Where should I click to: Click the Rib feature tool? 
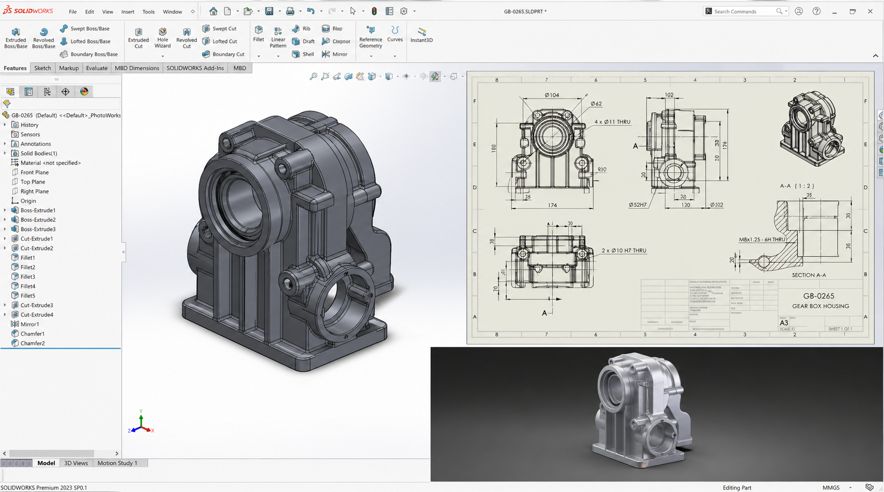pyautogui.click(x=301, y=28)
